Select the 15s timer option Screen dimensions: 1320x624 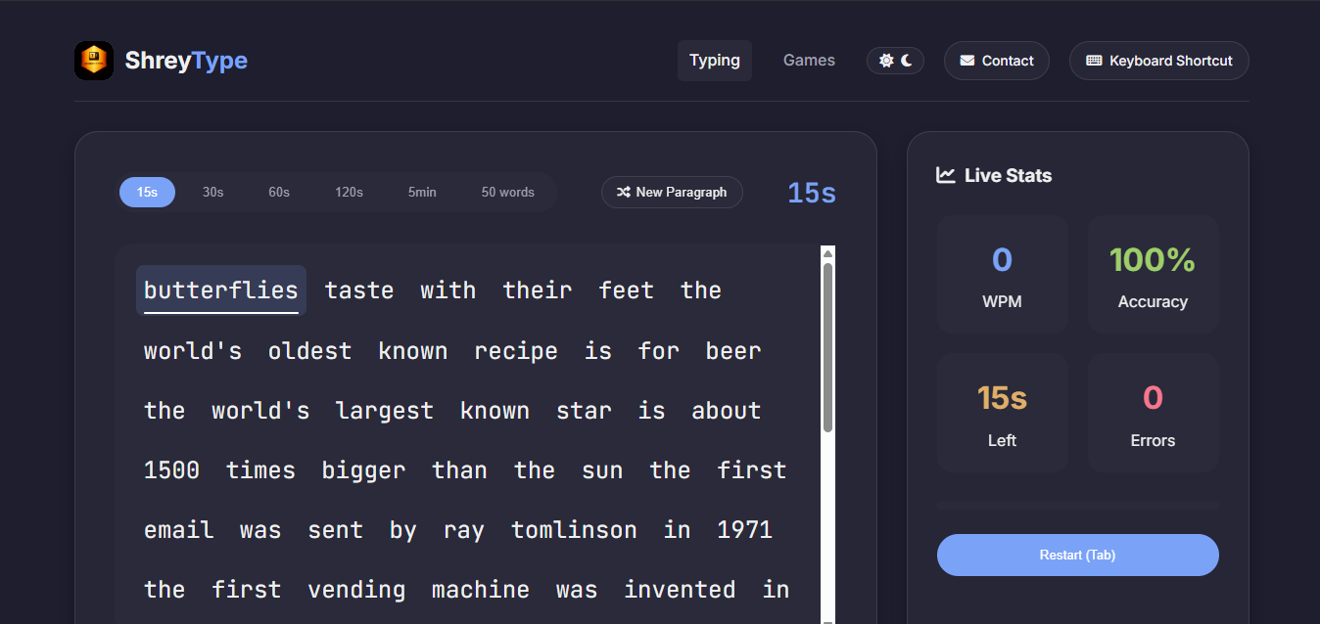147,193
